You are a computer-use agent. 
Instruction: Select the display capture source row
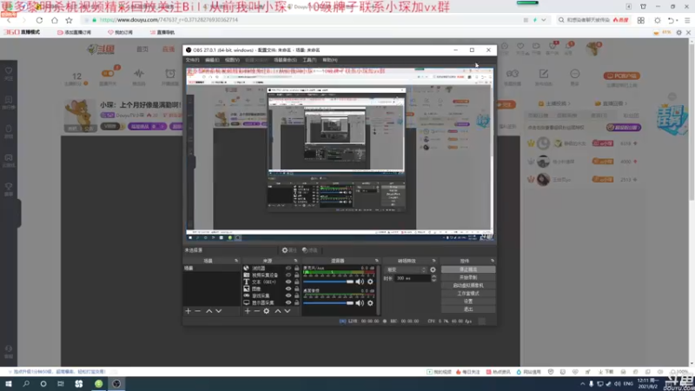pyautogui.click(x=271, y=302)
